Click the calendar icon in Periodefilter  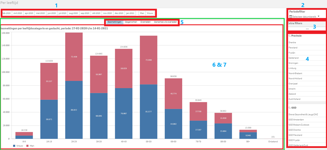291,16
